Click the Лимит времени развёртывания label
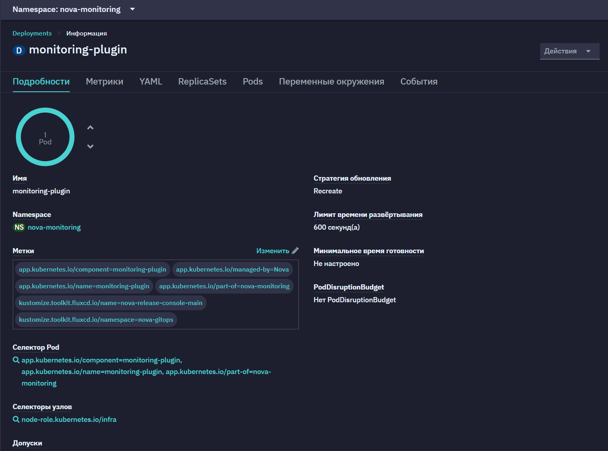 pyautogui.click(x=368, y=215)
